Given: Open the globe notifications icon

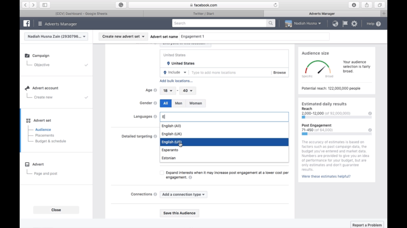Looking at the screenshot, I should 335,23.
